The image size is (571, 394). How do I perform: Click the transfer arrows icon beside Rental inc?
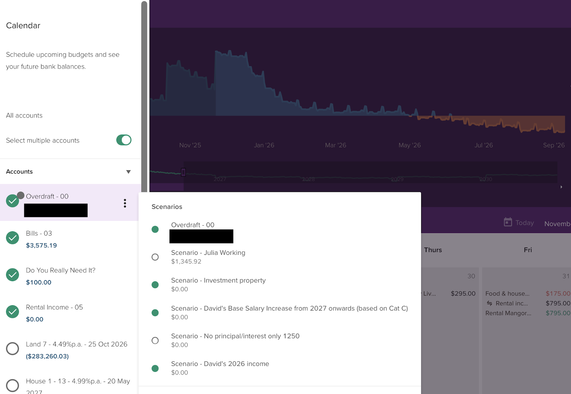point(489,303)
